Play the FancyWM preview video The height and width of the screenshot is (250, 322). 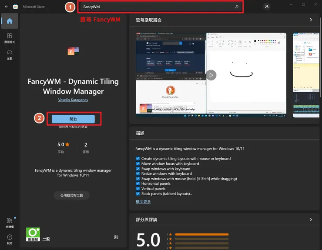(x=211, y=75)
